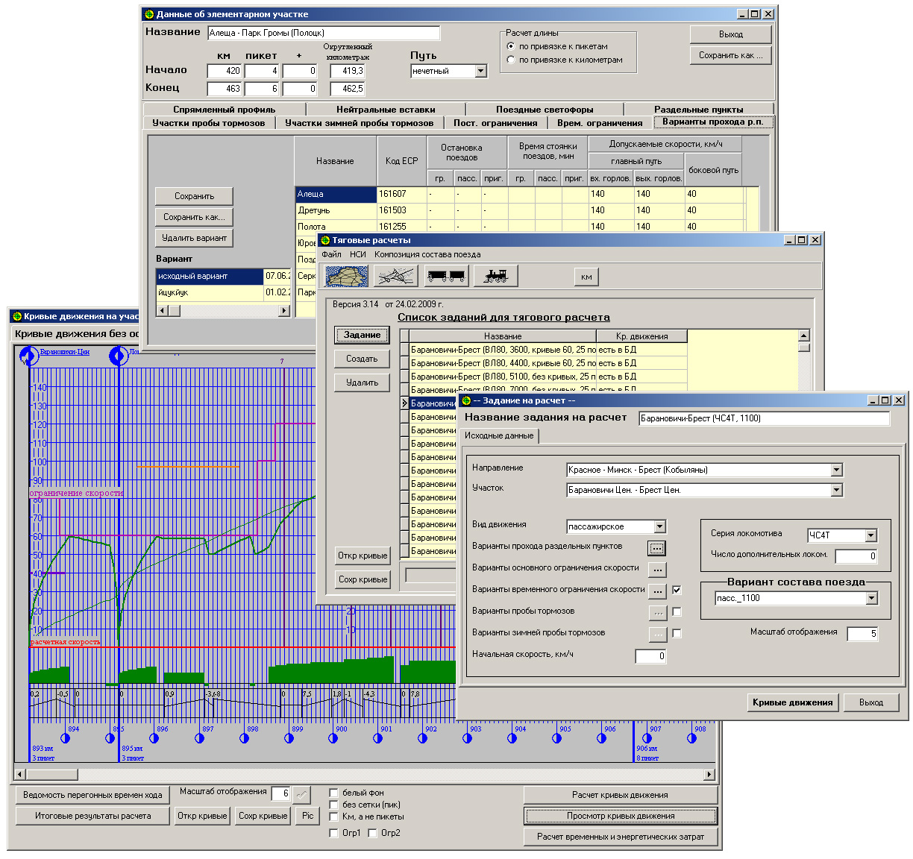Click right arrow of variant list scrollbar
The image size is (913, 859).
pyautogui.click(x=284, y=310)
